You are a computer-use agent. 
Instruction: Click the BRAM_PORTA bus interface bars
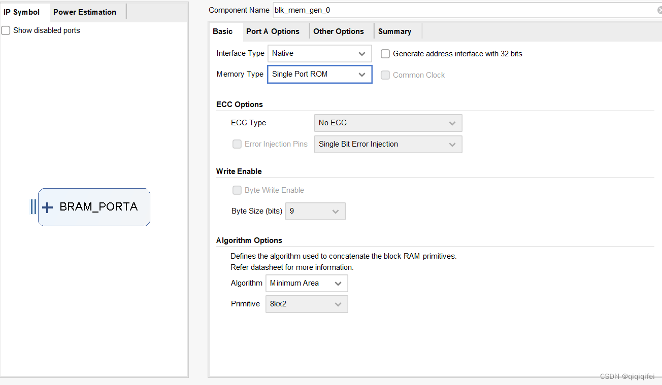click(33, 207)
